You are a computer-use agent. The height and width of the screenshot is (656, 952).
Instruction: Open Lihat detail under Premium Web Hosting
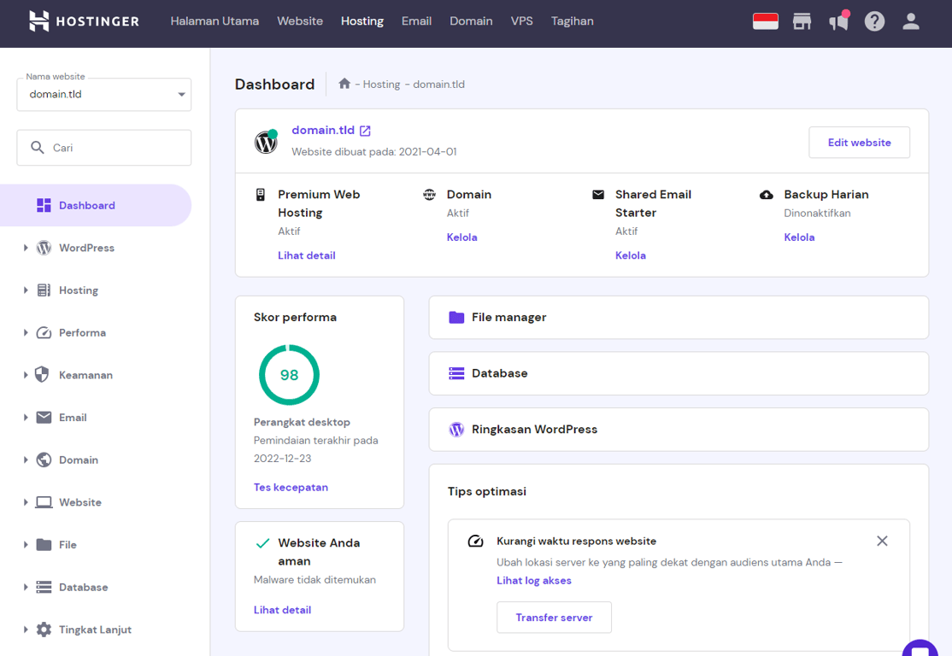[x=307, y=255]
